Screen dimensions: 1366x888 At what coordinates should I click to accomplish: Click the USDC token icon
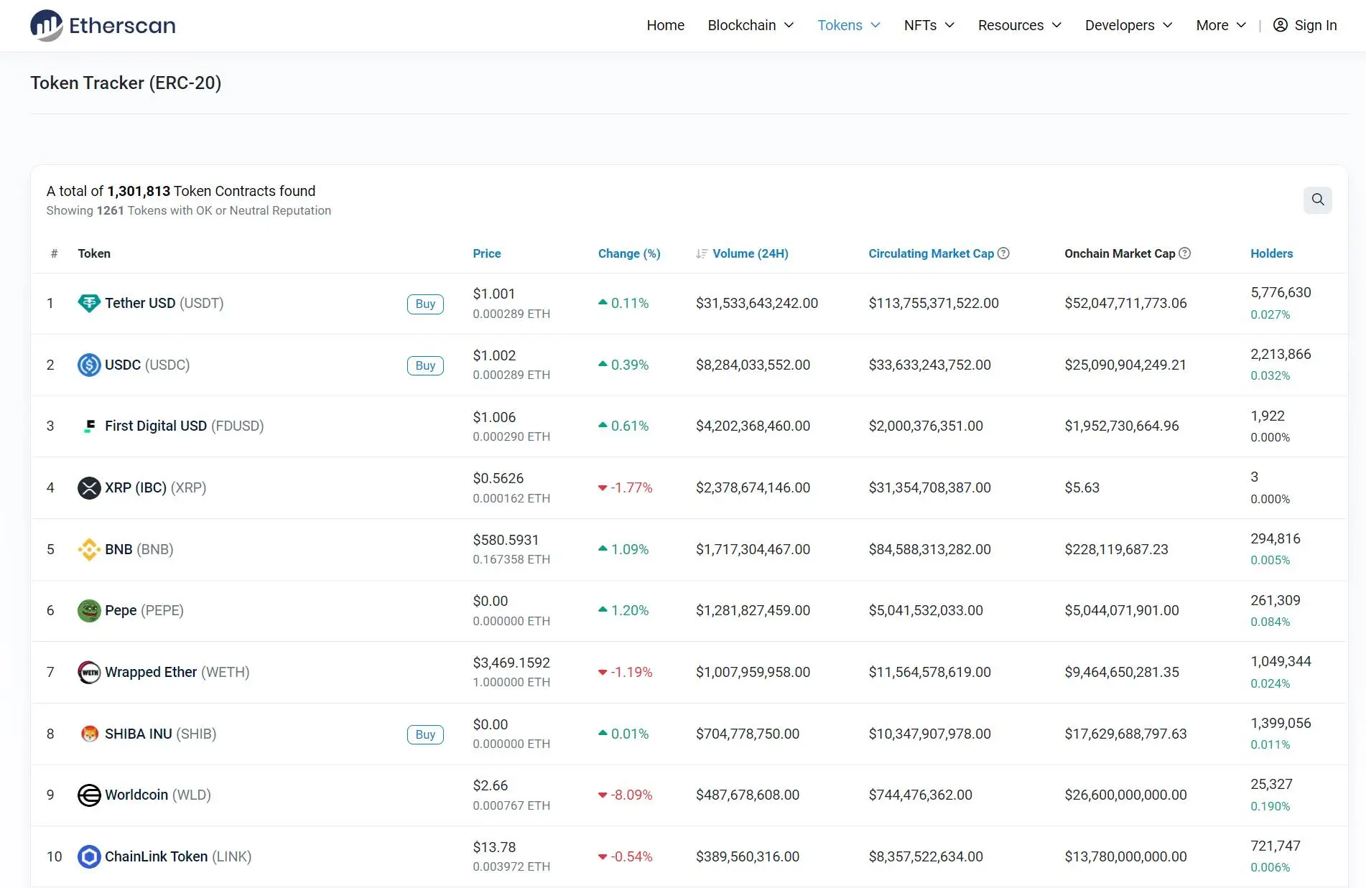tap(89, 365)
